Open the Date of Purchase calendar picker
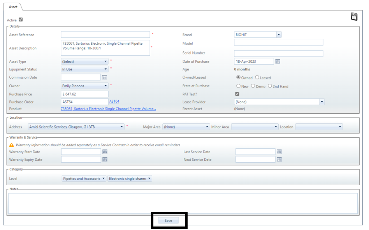The height and width of the screenshot is (230, 369). point(278,61)
